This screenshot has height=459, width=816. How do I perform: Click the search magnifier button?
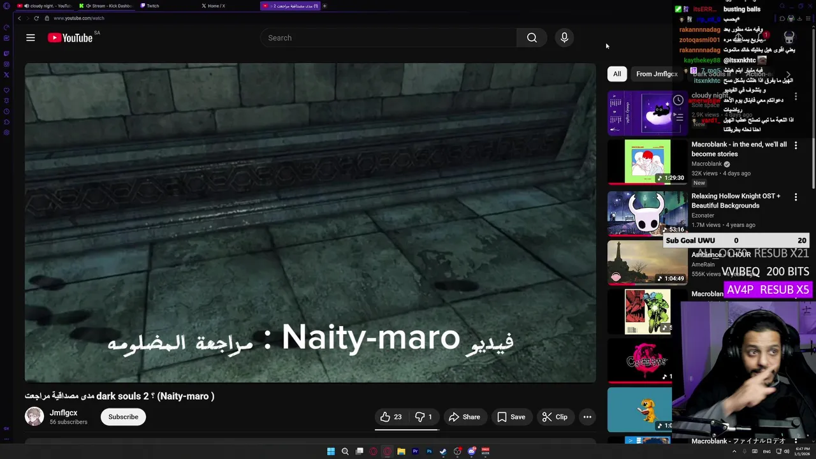click(x=532, y=38)
